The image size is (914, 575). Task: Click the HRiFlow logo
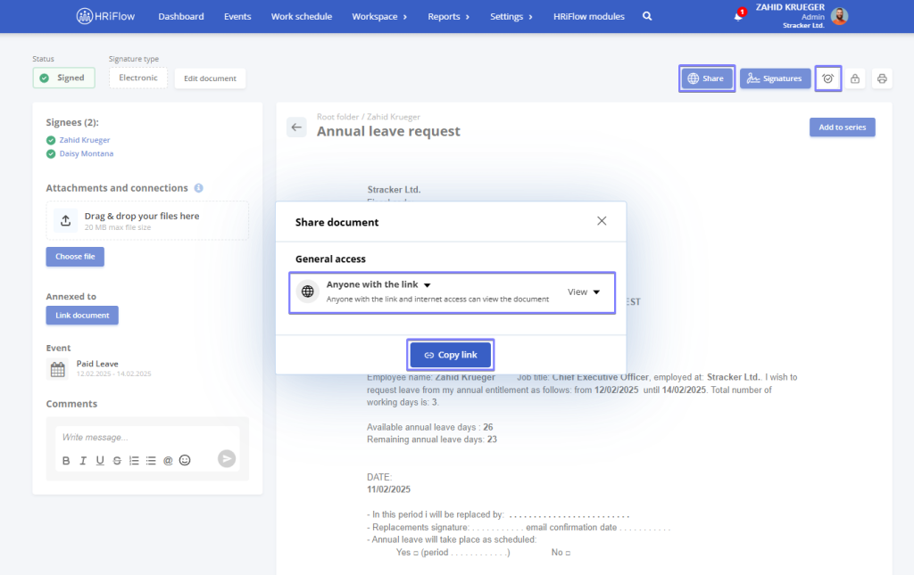tap(105, 16)
